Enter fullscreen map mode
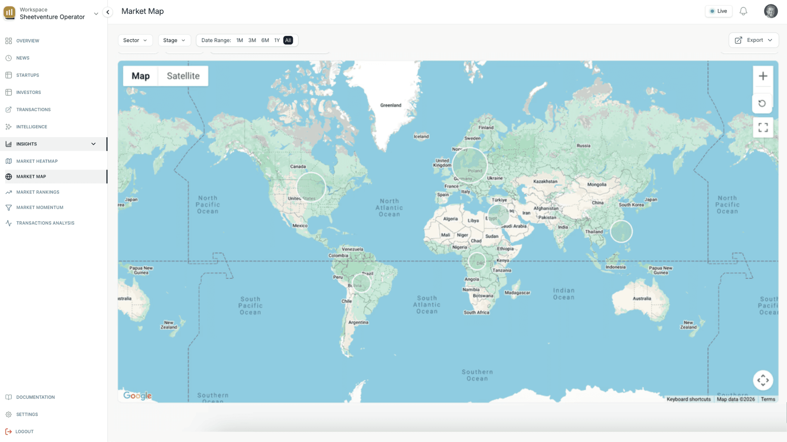 pos(763,127)
